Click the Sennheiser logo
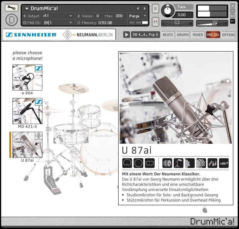This screenshot has width=239, height=229. (x=31, y=35)
